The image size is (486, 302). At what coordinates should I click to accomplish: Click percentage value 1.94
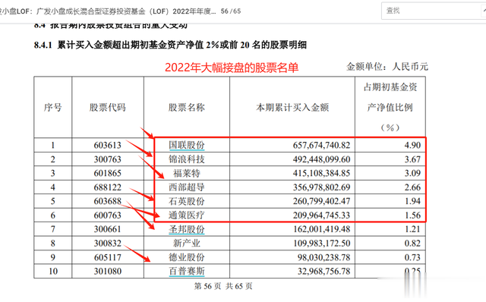[x=412, y=201]
